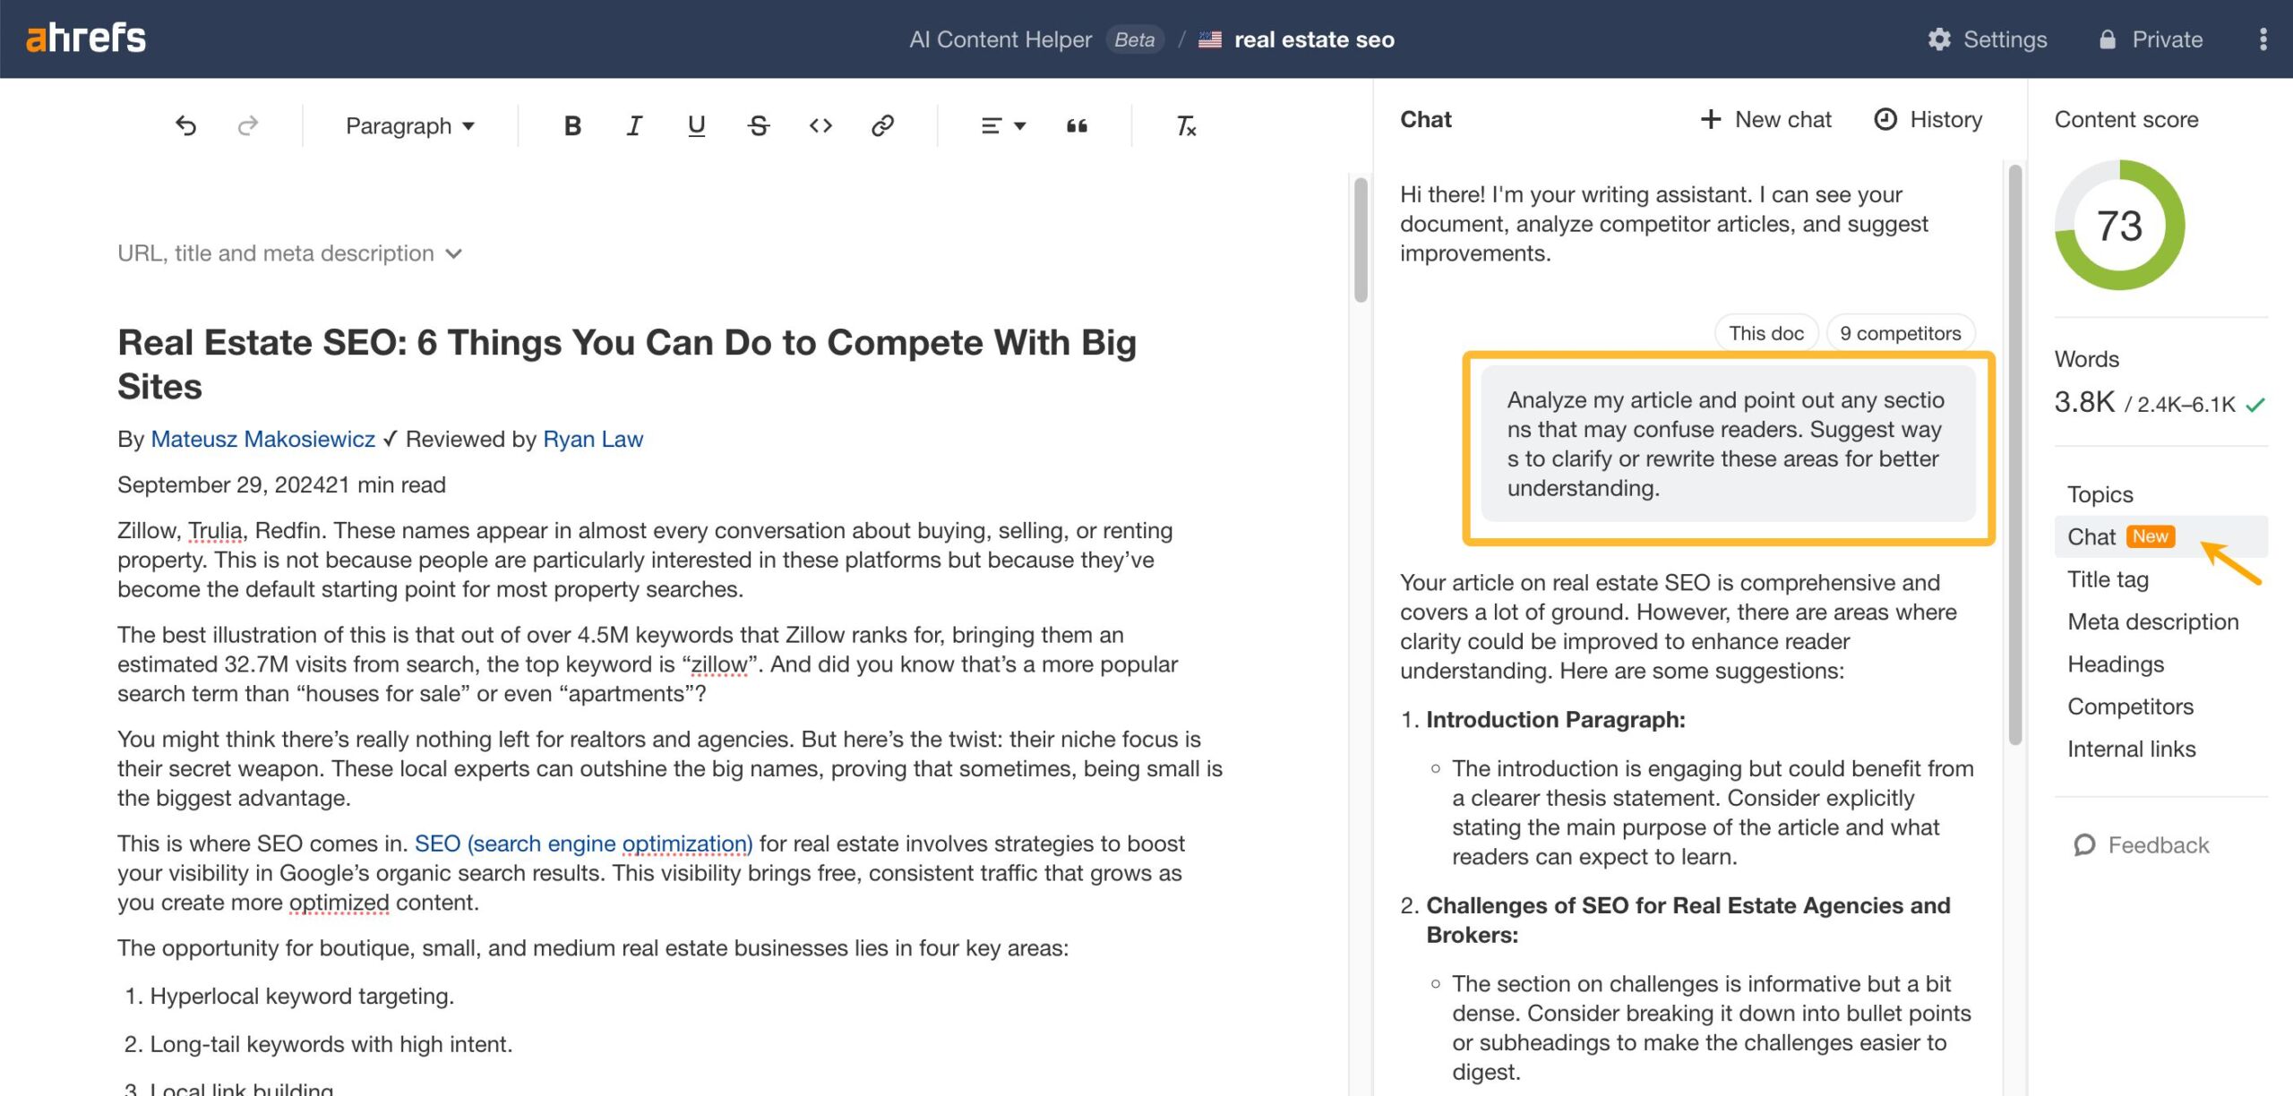Screen dimensions: 2293x1096
Task: Toggle bold formatting
Action: [x=571, y=125]
